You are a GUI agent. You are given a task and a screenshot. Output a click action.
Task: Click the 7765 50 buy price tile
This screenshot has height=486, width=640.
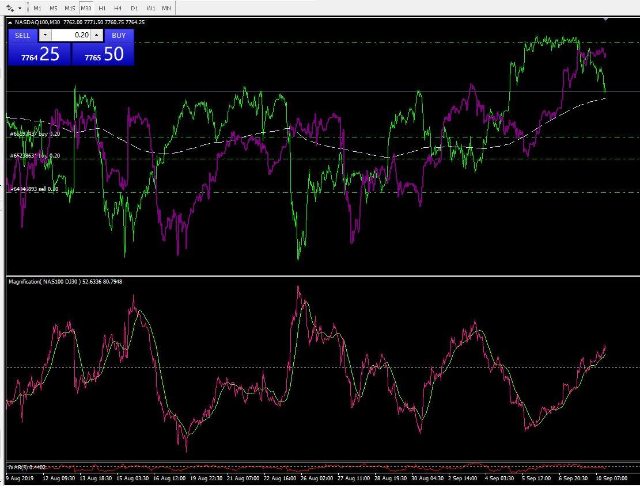click(103, 54)
